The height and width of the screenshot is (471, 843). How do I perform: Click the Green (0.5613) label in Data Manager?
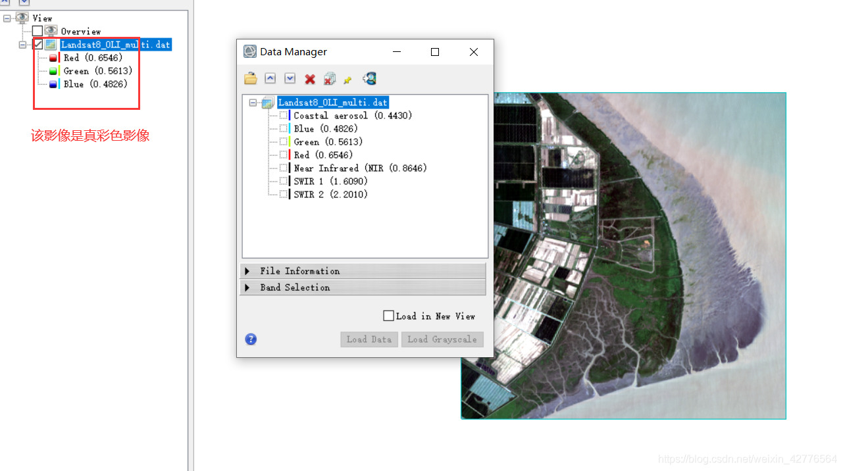328,141
